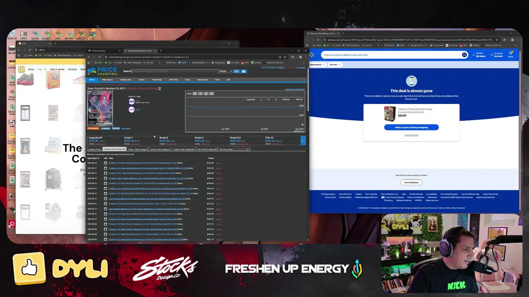The height and width of the screenshot is (297, 529).
Task: Select the Grade 9 Sold Listings tab
Action: click(x=184, y=149)
